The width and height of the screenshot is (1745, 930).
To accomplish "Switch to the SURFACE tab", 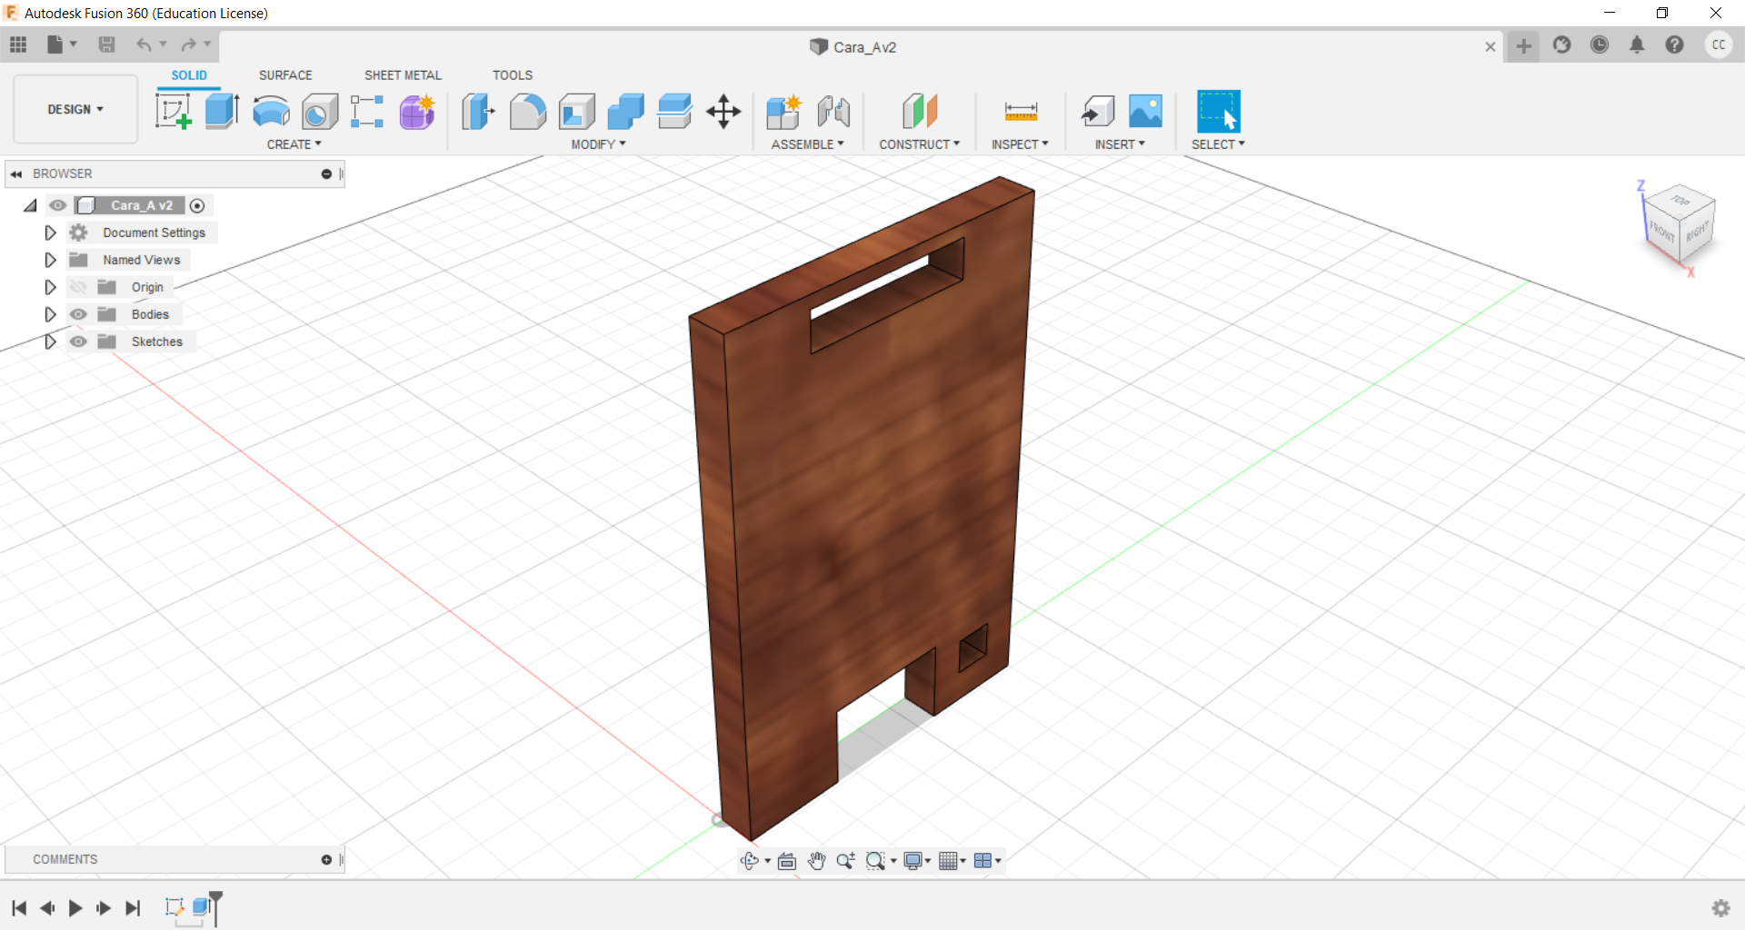I will coord(285,75).
